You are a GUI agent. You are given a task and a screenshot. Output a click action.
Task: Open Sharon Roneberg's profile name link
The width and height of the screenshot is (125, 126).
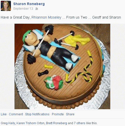[x=29, y=4]
